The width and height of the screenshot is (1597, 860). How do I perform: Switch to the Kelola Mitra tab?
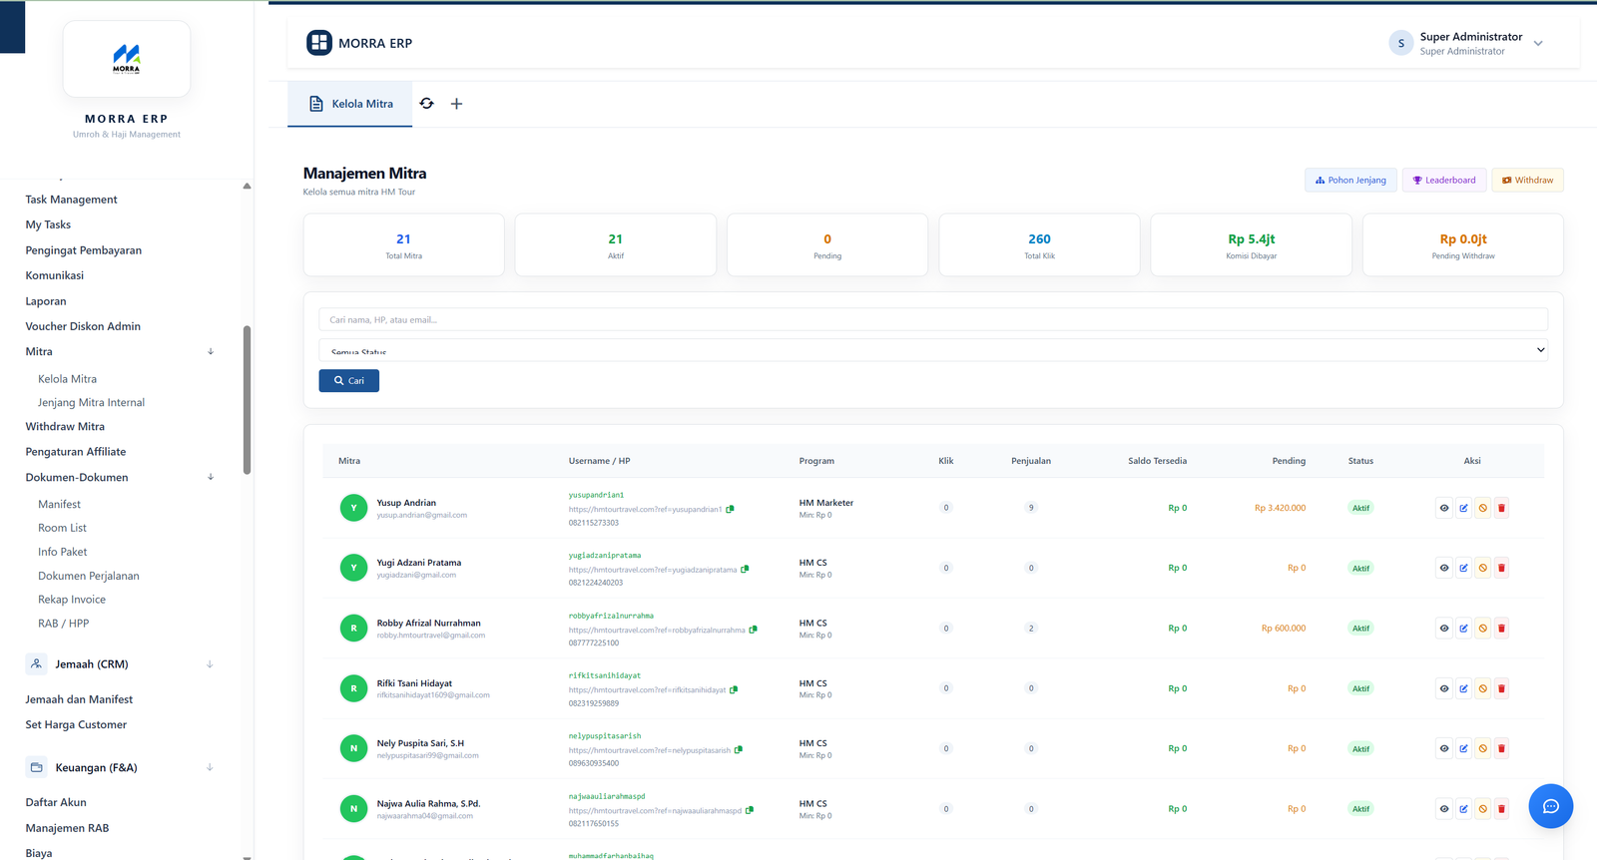[x=350, y=104]
